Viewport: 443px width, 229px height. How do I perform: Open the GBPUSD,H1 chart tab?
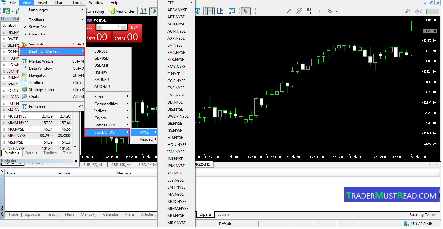[x=121, y=164]
